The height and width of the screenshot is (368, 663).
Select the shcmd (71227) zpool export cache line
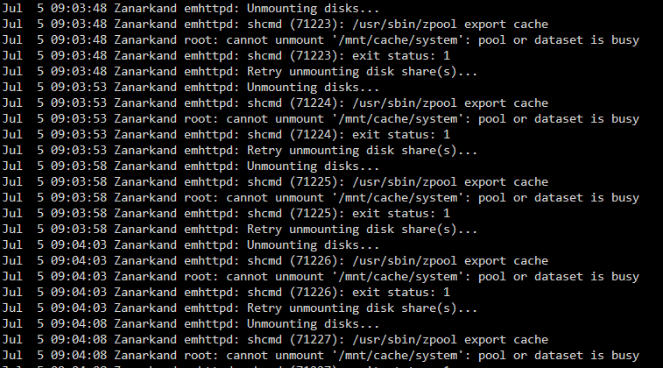(275, 340)
